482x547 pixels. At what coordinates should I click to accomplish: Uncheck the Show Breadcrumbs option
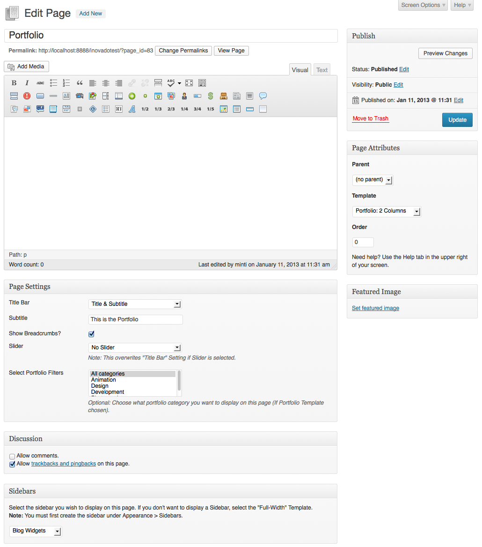click(91, 333)
